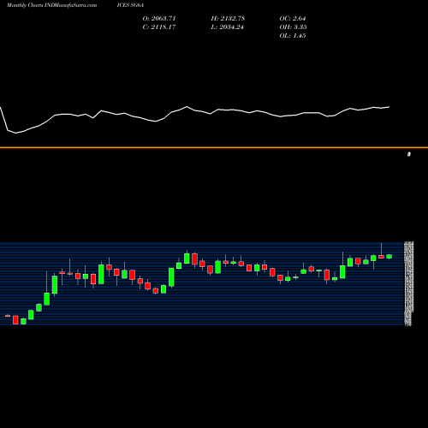Screen dimensions: 428x428
Task: Click the '0' label below the orange line
Action: (409, 154)
